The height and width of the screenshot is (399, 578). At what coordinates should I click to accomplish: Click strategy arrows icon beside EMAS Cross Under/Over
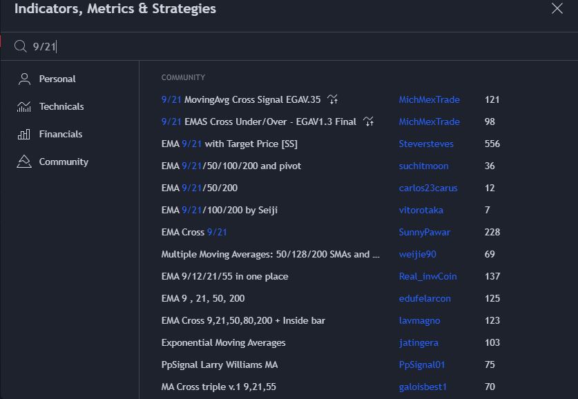click(369, 121)
